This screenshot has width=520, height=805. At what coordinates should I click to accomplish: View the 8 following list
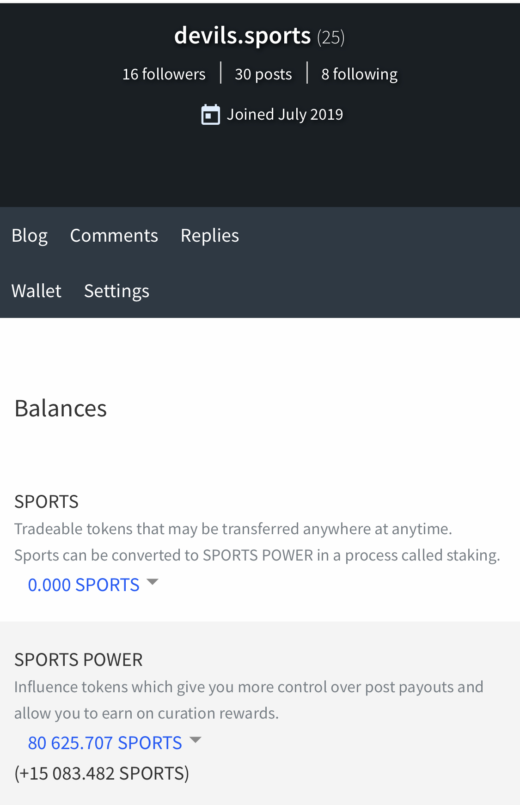click(360, 74)
